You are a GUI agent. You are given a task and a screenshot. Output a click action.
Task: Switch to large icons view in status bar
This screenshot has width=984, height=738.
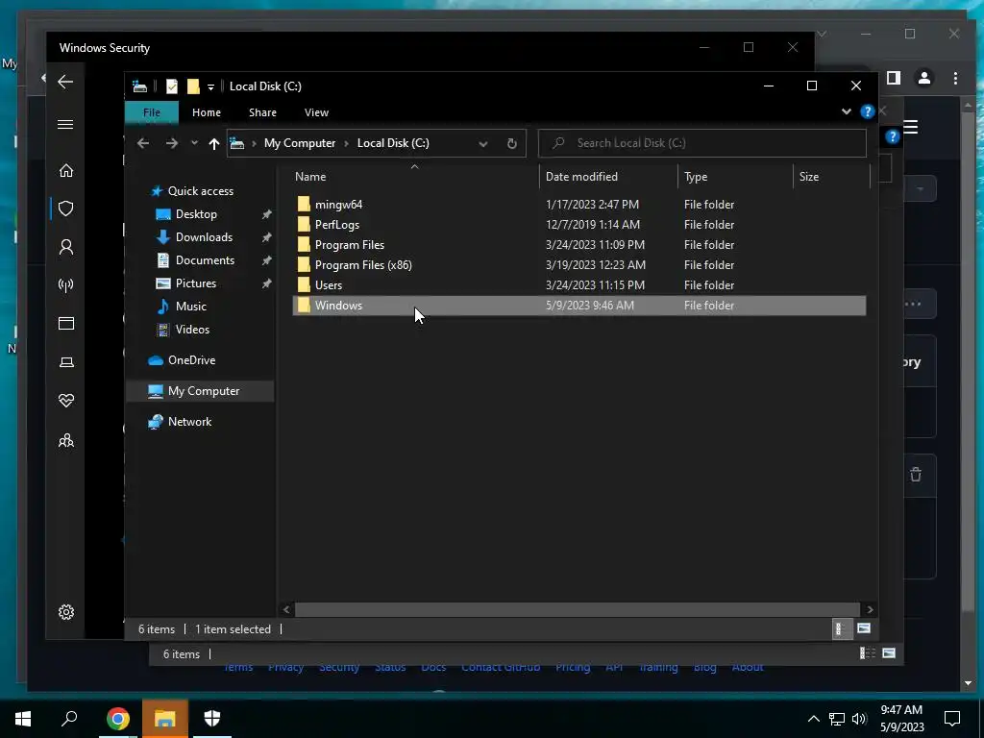point(864,628)
